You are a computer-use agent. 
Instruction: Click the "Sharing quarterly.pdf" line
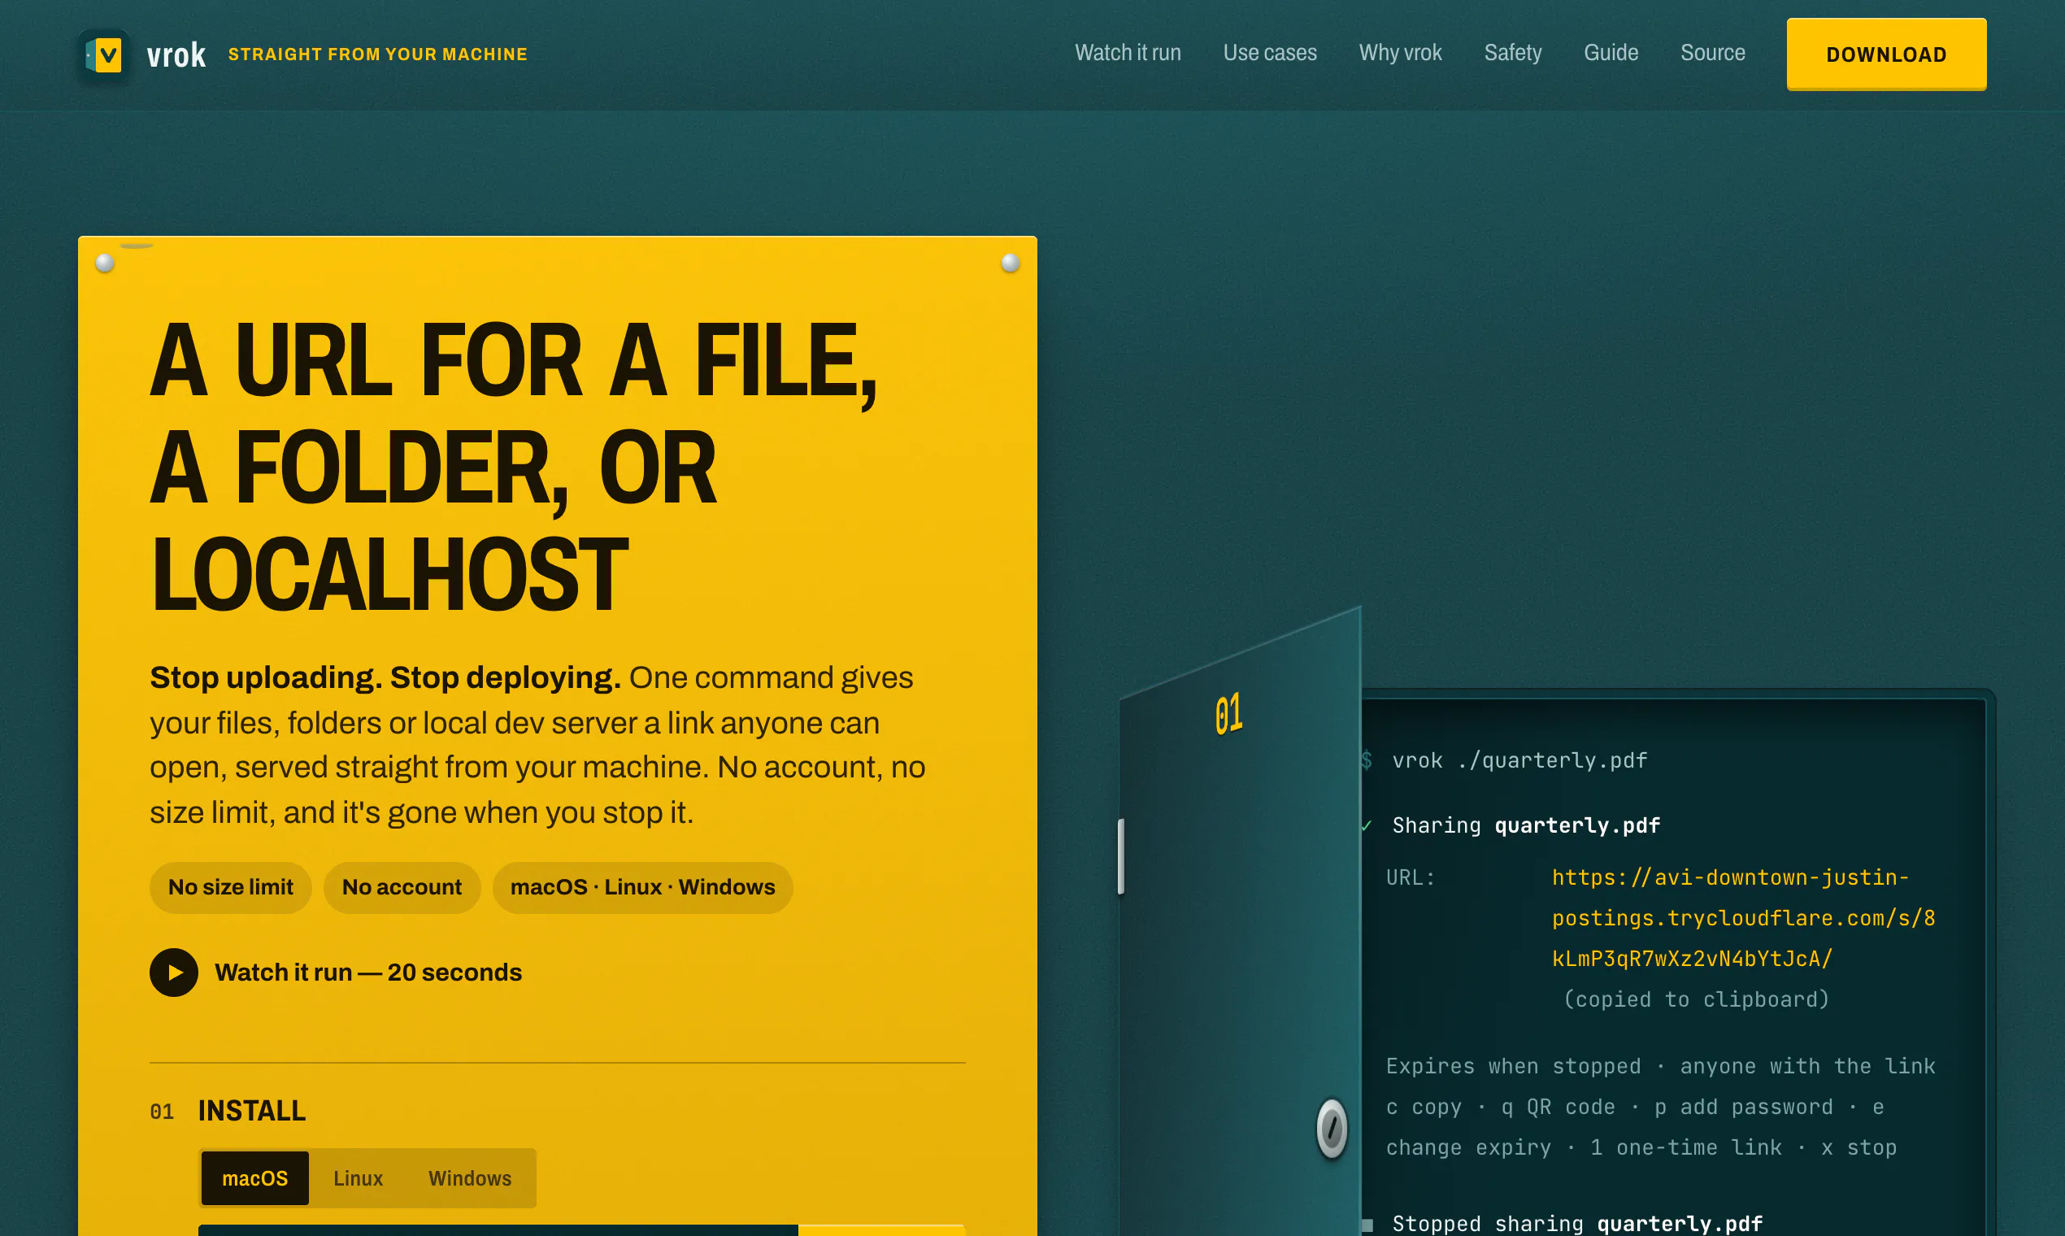[1525, 825]
